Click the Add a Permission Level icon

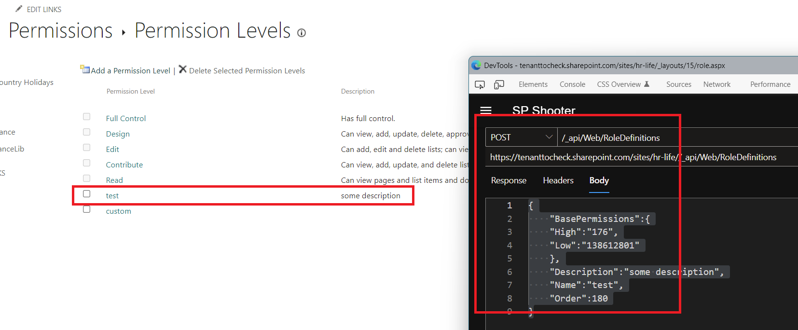[85, 69]
